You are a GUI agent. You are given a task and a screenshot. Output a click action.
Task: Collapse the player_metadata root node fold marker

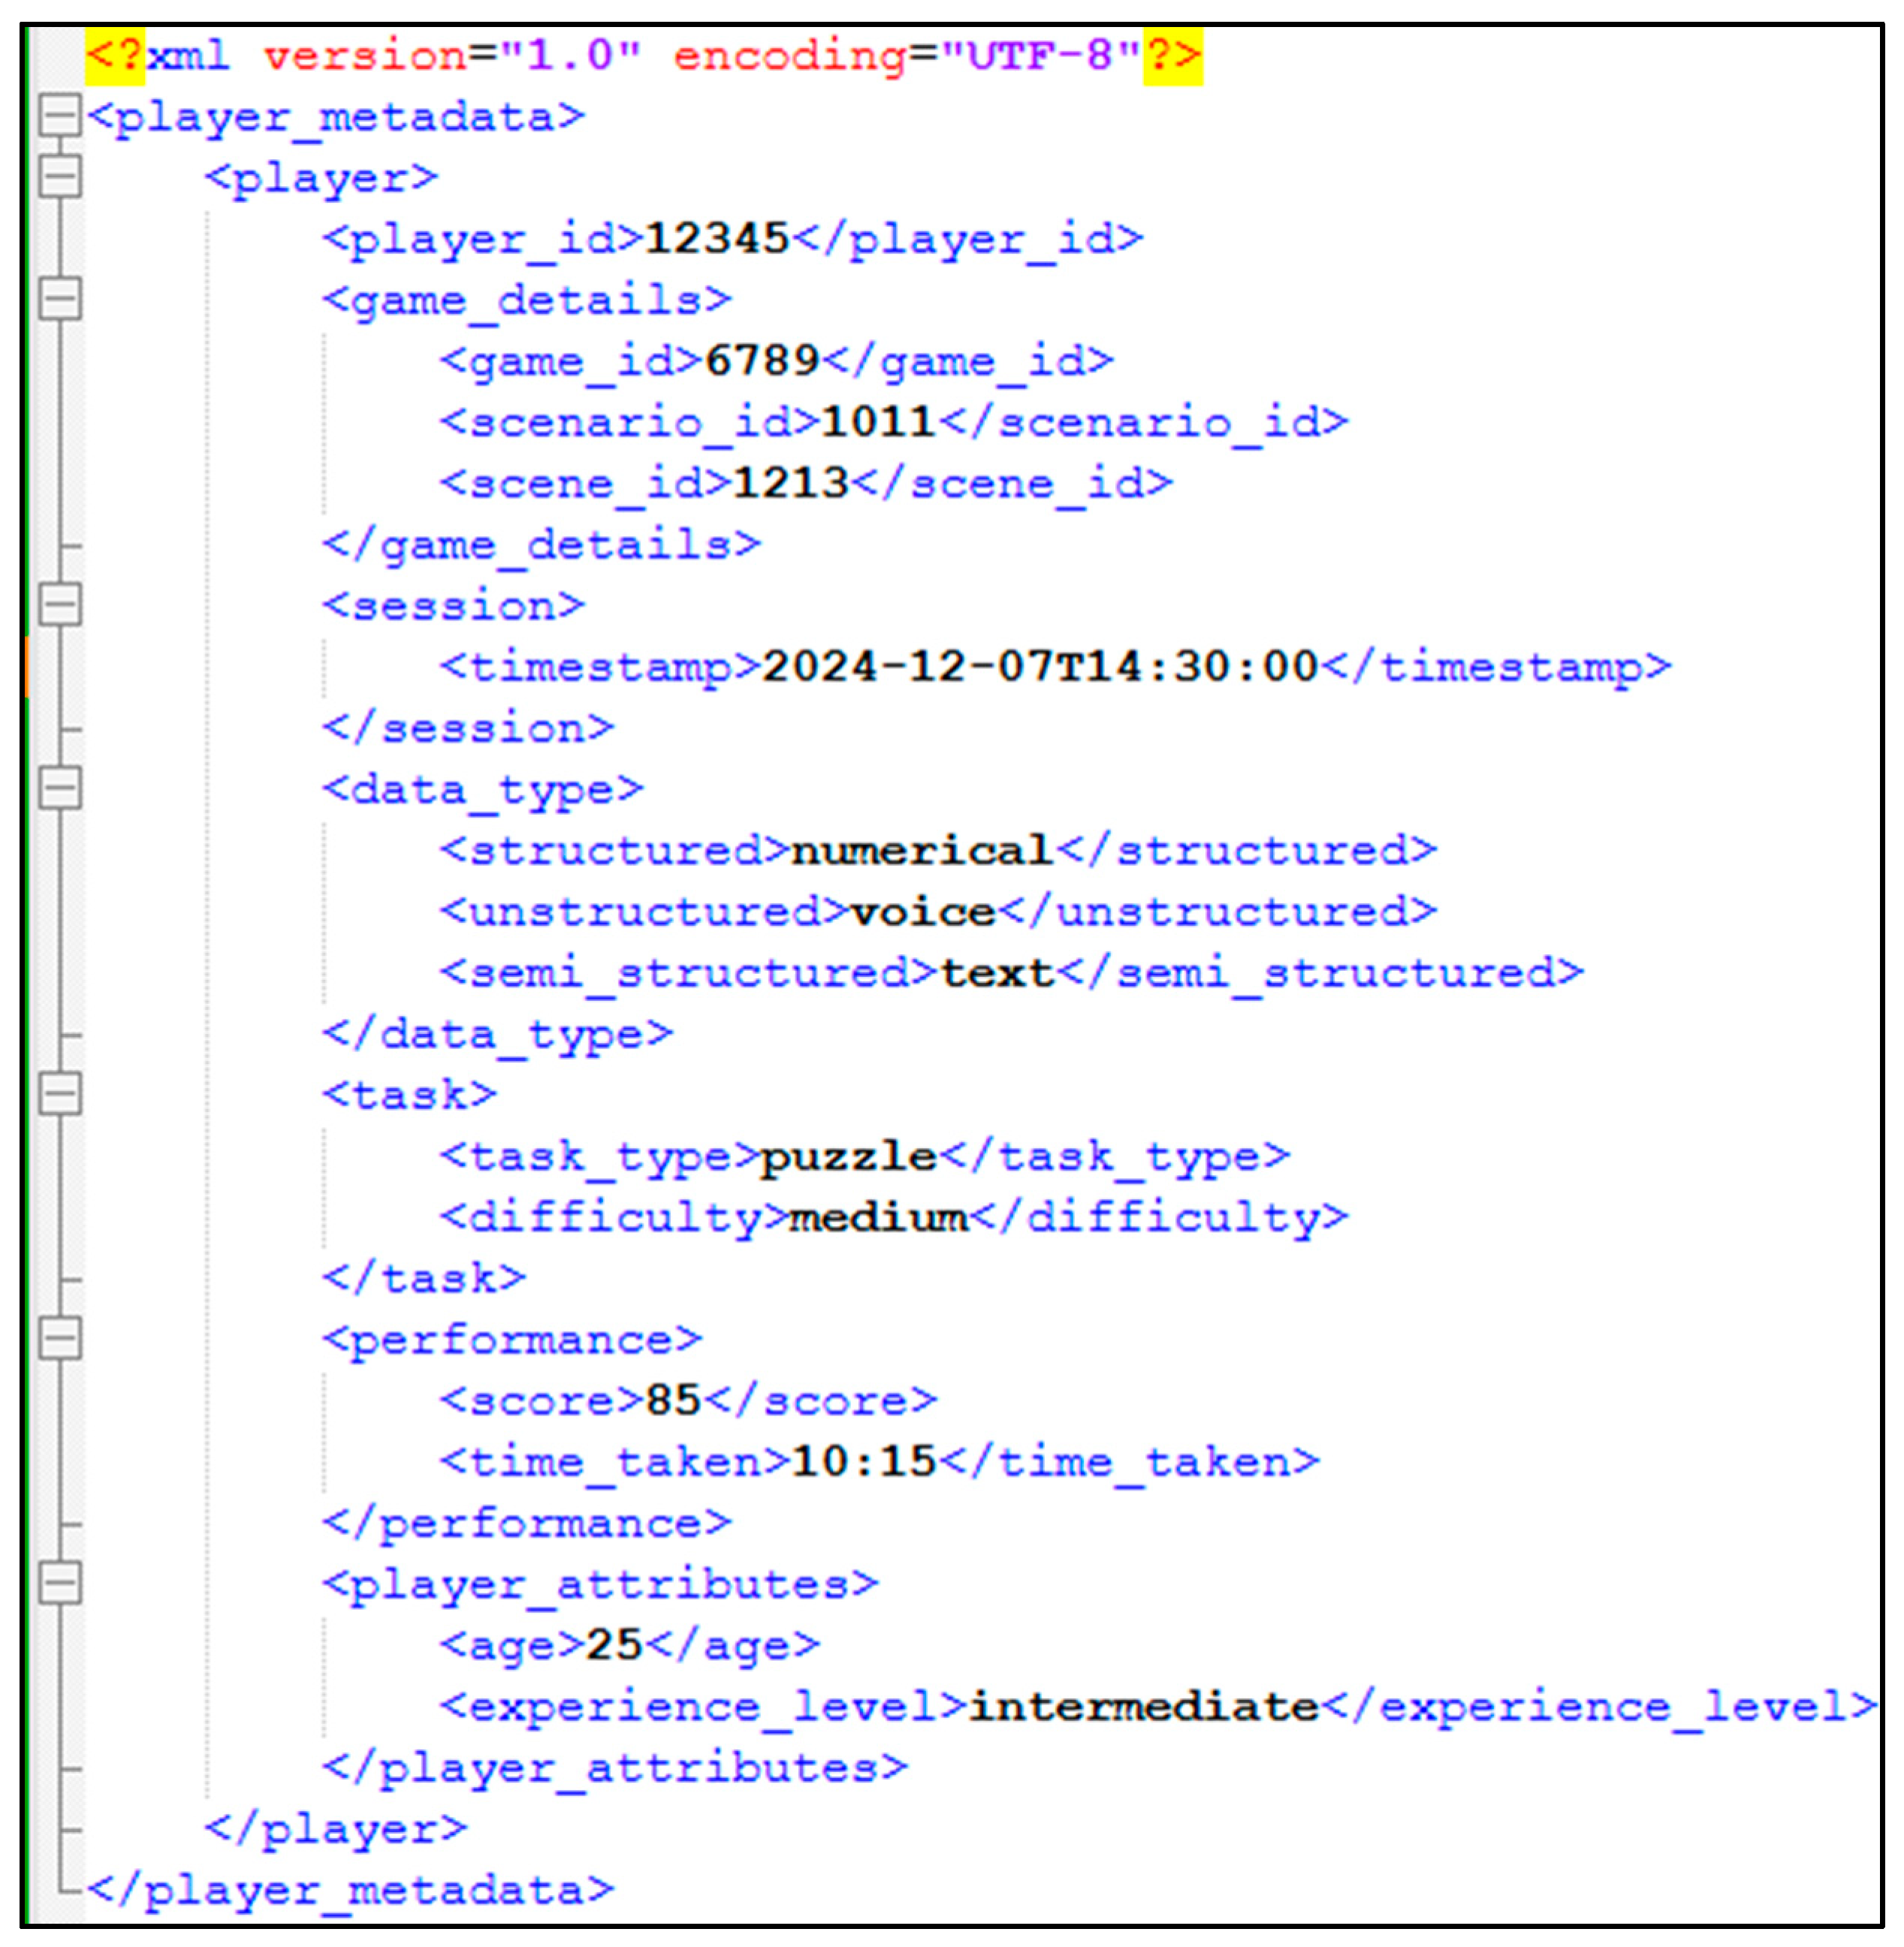(x=59, y=116)
